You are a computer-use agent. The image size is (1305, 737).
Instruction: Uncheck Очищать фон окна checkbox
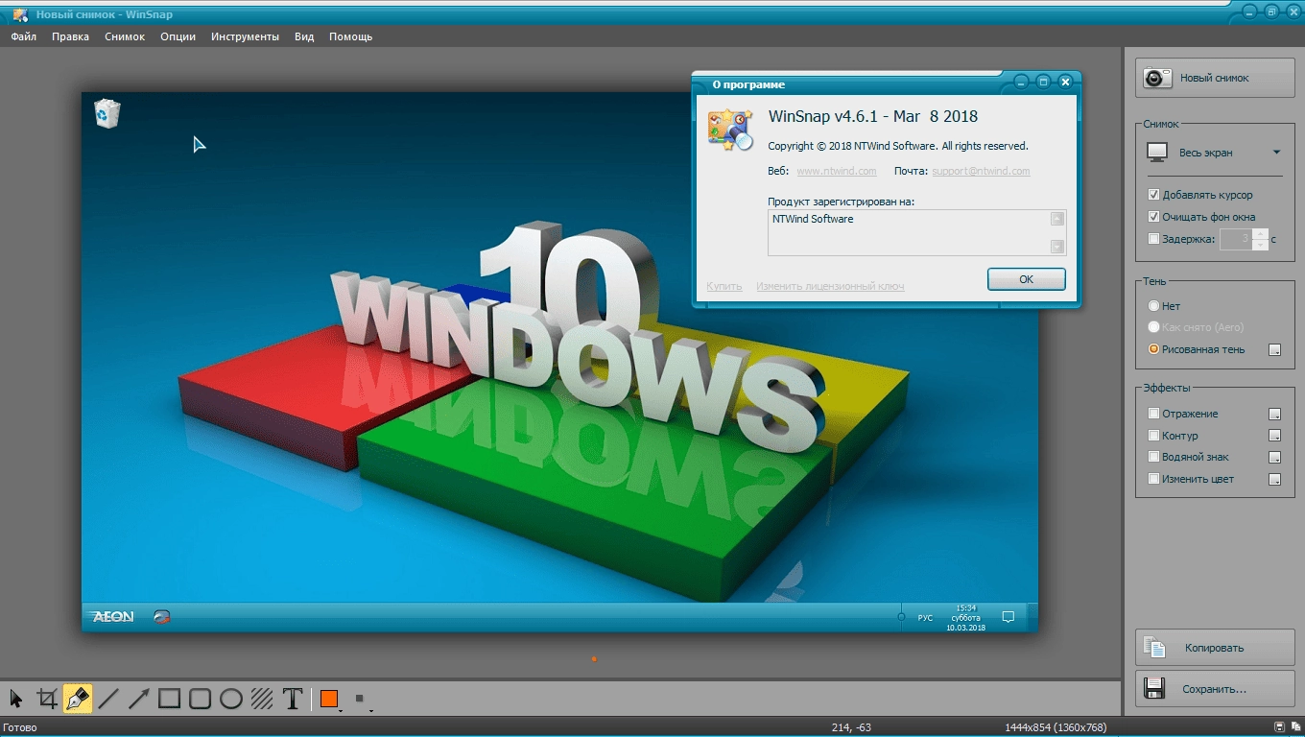coord(1153,217)
